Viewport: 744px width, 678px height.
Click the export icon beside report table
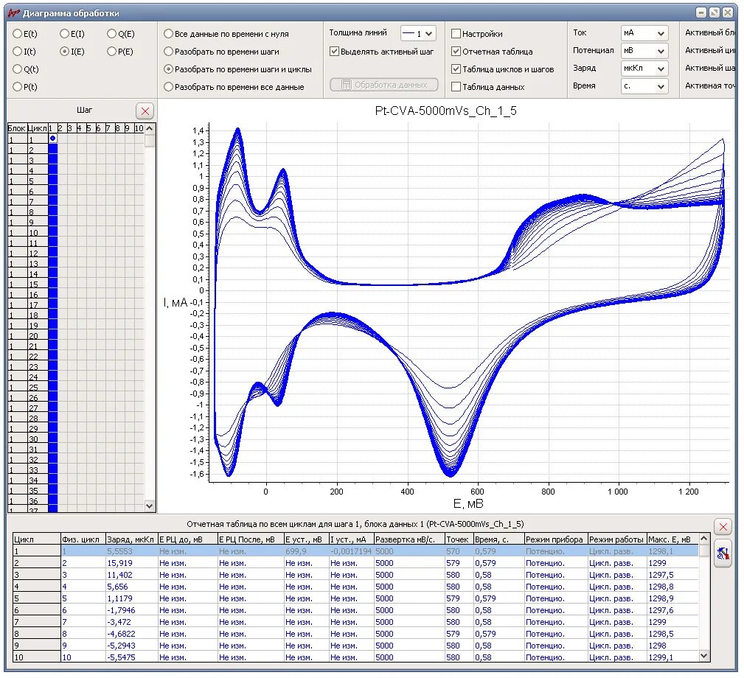tap(723, 553)
